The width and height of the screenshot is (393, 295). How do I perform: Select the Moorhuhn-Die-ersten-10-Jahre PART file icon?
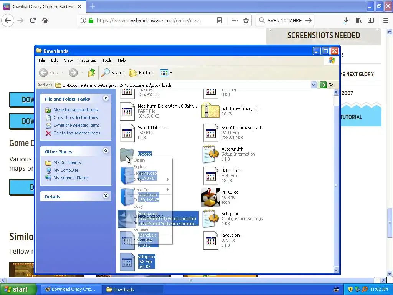127,111
